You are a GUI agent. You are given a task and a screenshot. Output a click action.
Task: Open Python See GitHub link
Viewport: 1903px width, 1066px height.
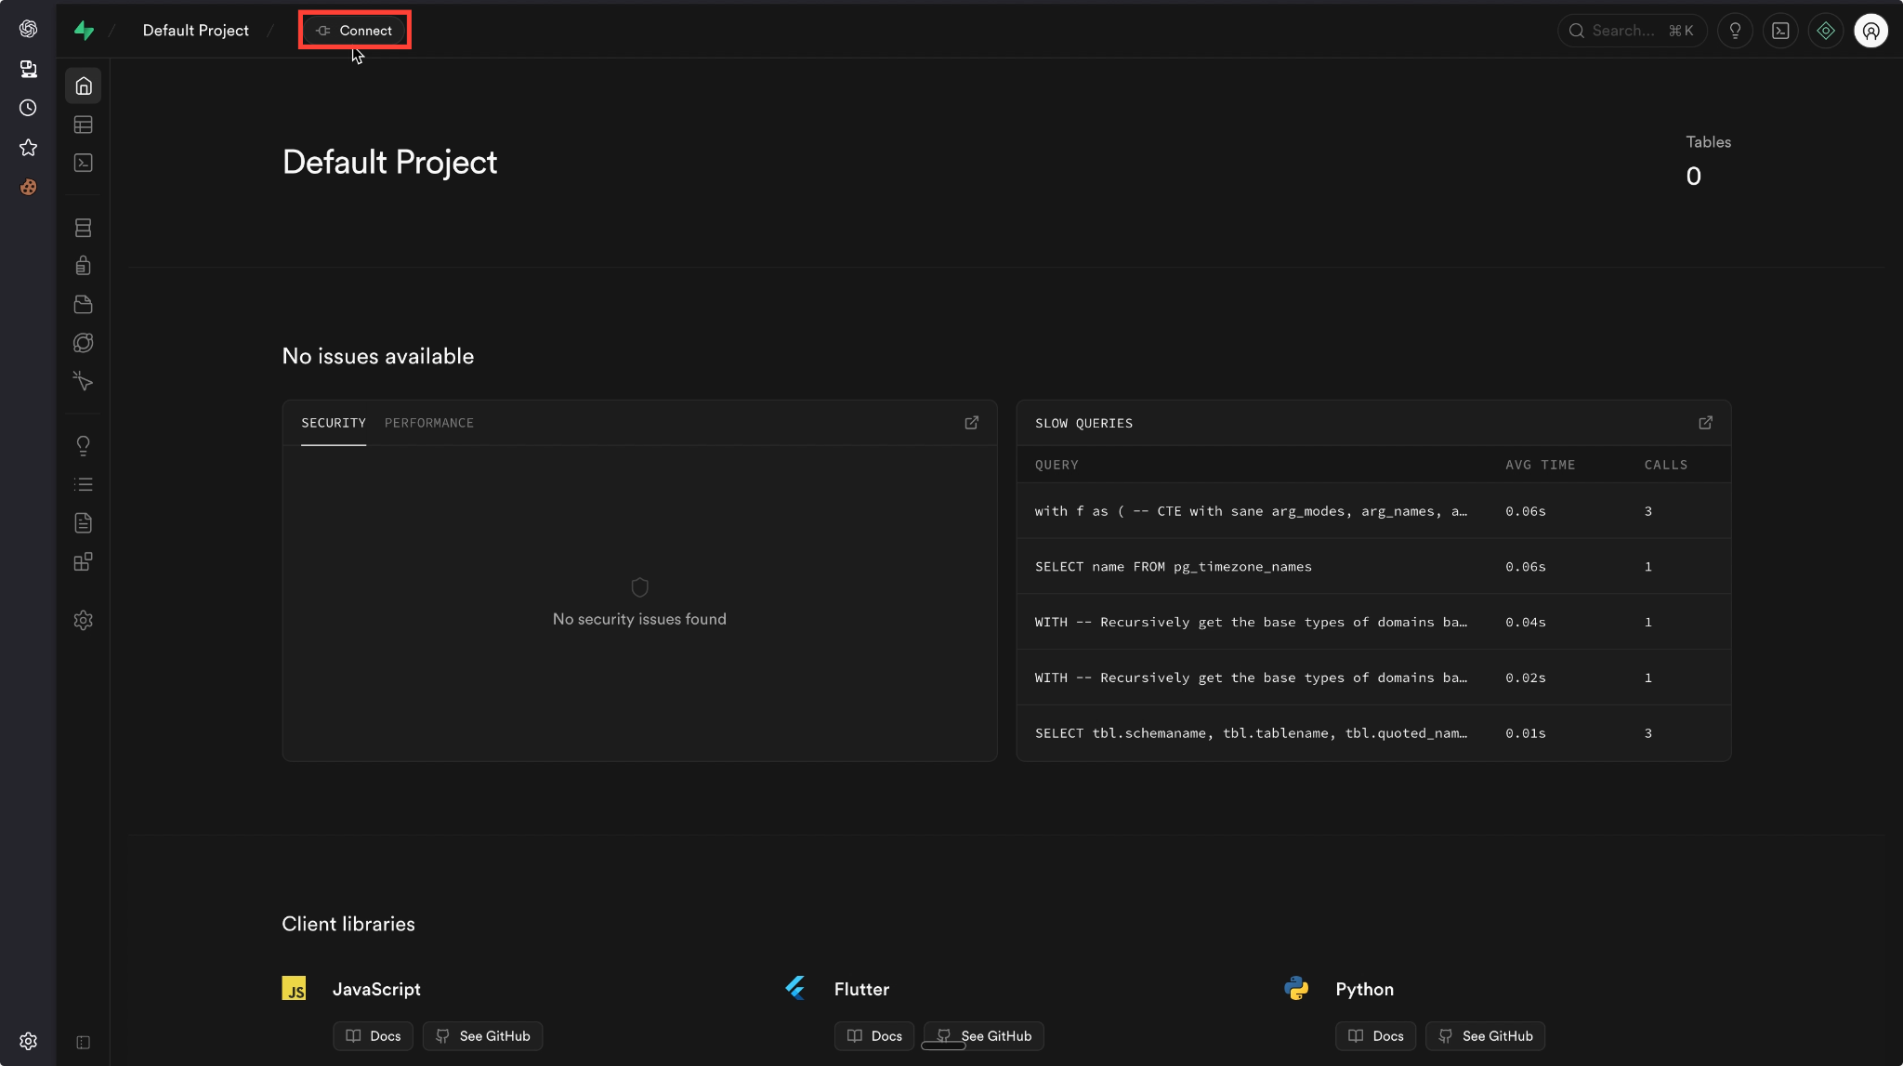(x=1486, y=1036)
